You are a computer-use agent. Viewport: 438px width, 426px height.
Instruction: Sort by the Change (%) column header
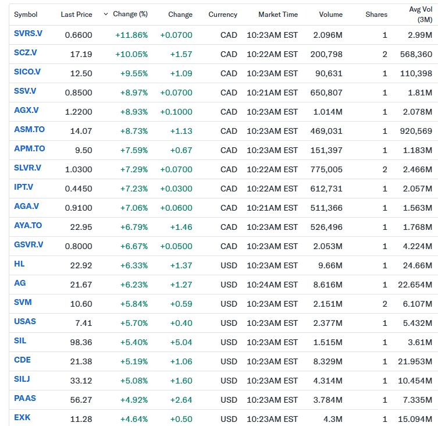point(130,15)
